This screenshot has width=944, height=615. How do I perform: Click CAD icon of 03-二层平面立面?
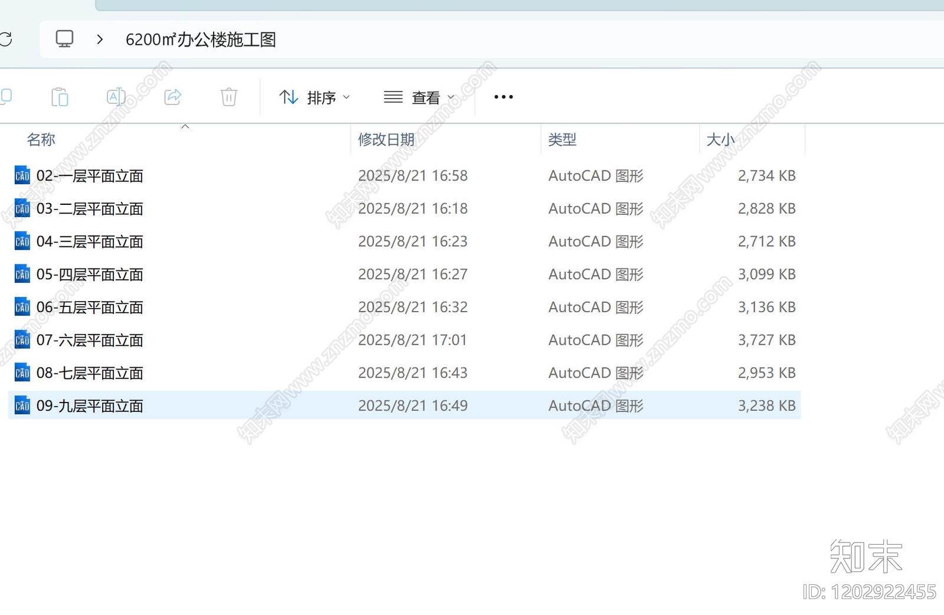(22, 208)
